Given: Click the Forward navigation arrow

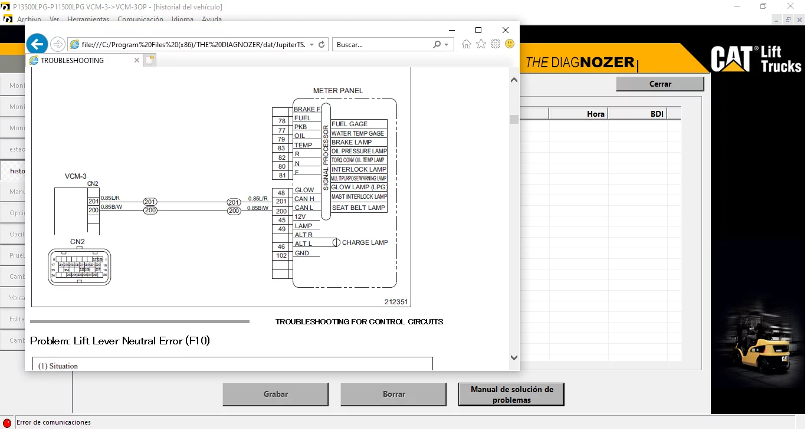Looking at the screenshot, I should [x=57, y=44].
